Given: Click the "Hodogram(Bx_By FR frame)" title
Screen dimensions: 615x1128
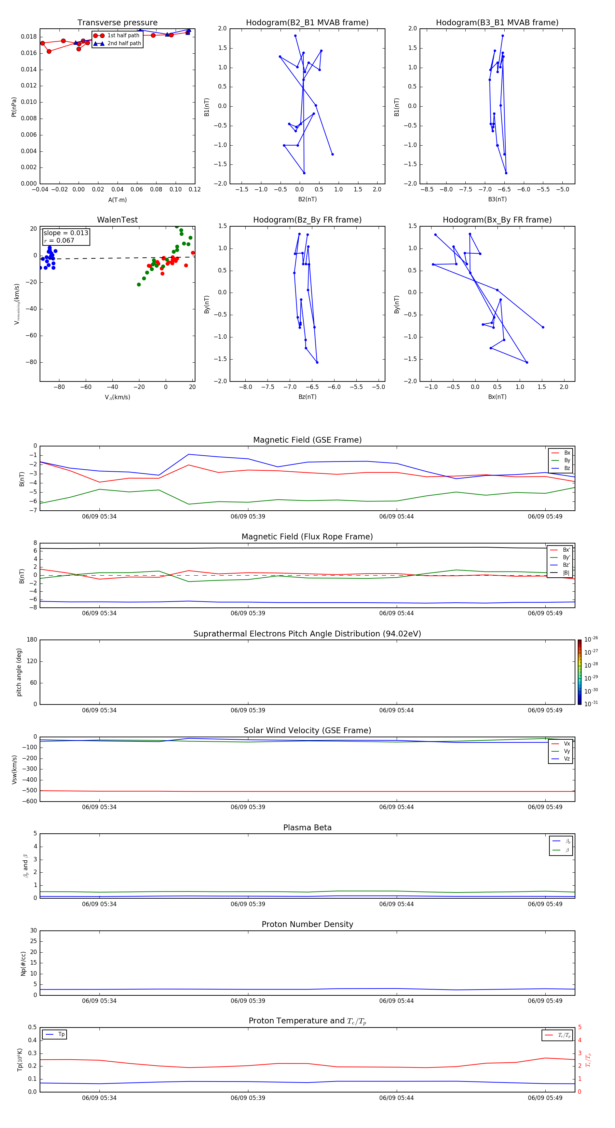Looking at the screenshot, I should 497,220.
